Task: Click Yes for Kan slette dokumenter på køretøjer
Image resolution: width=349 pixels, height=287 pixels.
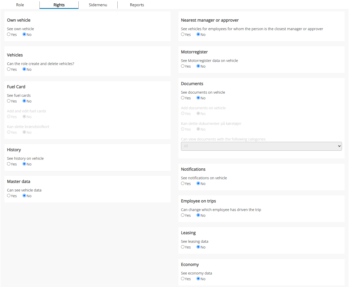Action: pyautogui.click(x=183, y=129)
